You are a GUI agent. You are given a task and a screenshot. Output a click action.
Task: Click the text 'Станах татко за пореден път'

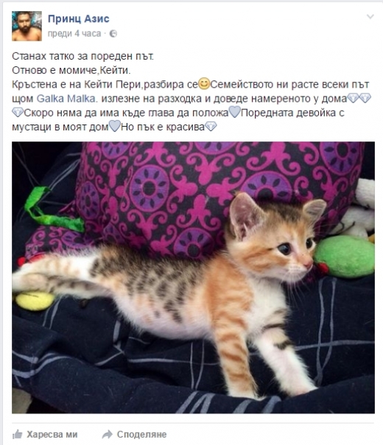click(82, 56)
